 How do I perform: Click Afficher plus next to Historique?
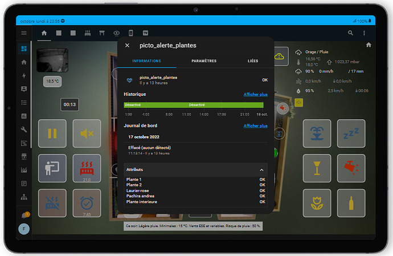point(255,94)
